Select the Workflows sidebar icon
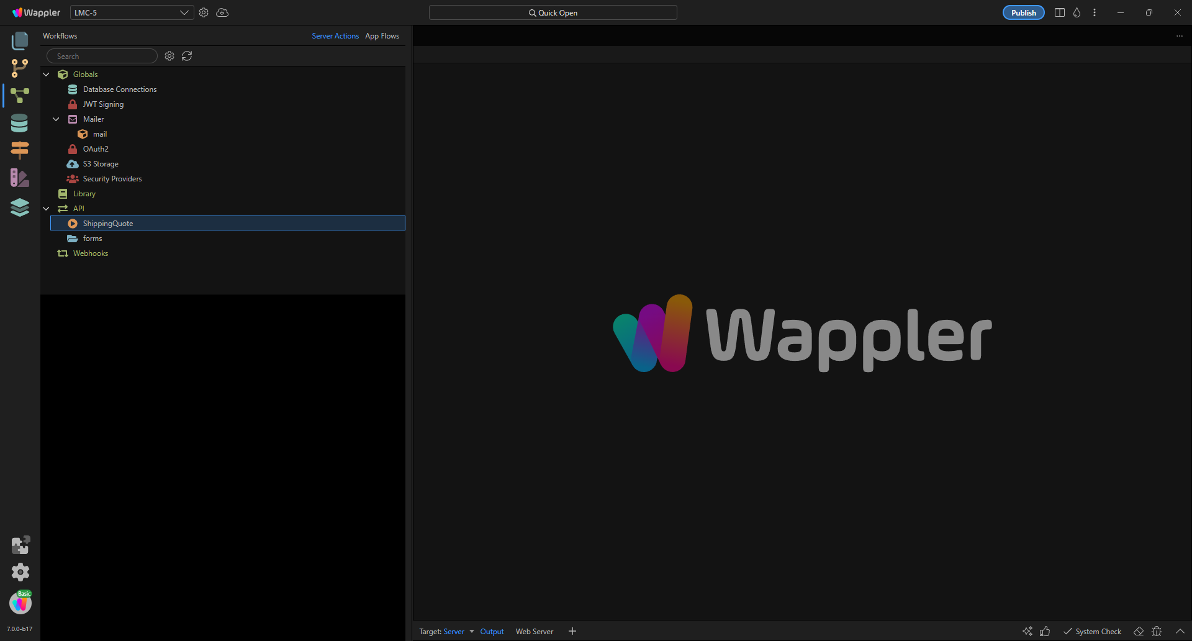The width and height of the screenshot is (1192, 641). 20,95
